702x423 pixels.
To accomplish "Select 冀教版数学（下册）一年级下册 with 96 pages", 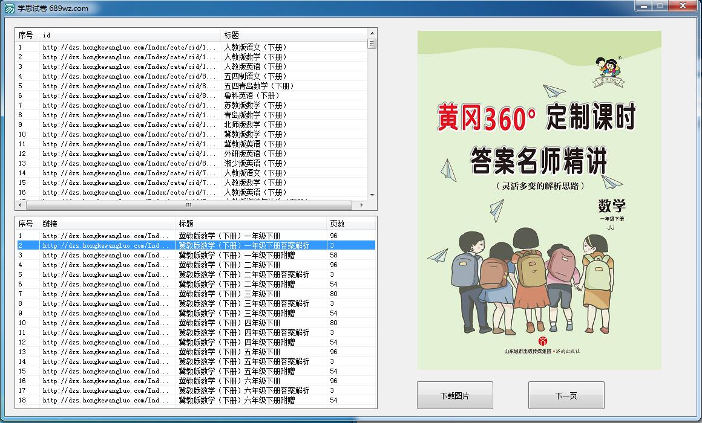I will coord(196,236).
